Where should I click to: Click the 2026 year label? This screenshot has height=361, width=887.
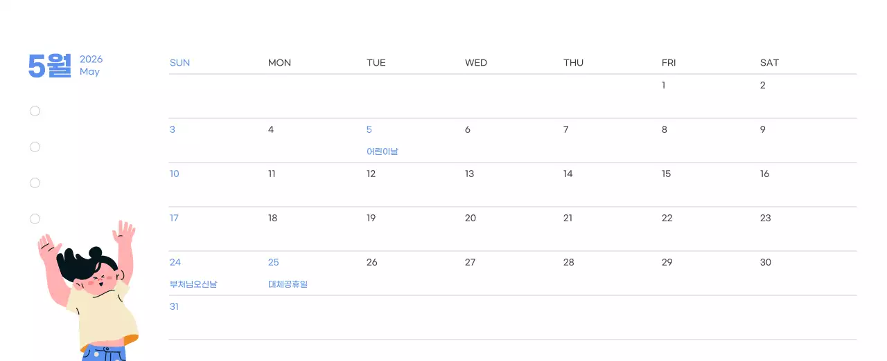point(91,59)
